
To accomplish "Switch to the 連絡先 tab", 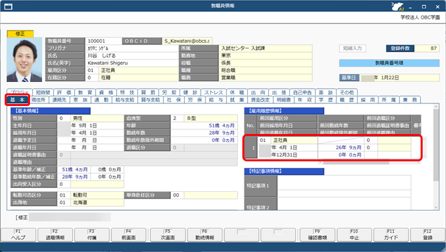I will [x=59, y=100].
